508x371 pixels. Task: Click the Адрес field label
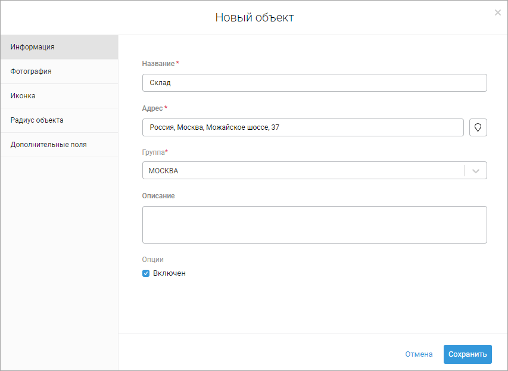click(152, 108)
